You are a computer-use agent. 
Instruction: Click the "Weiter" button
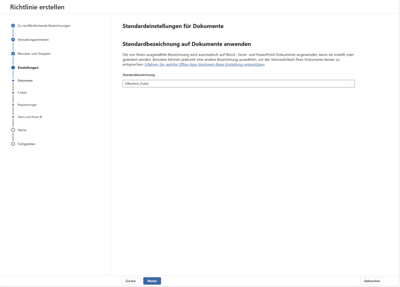click(152, 281)
